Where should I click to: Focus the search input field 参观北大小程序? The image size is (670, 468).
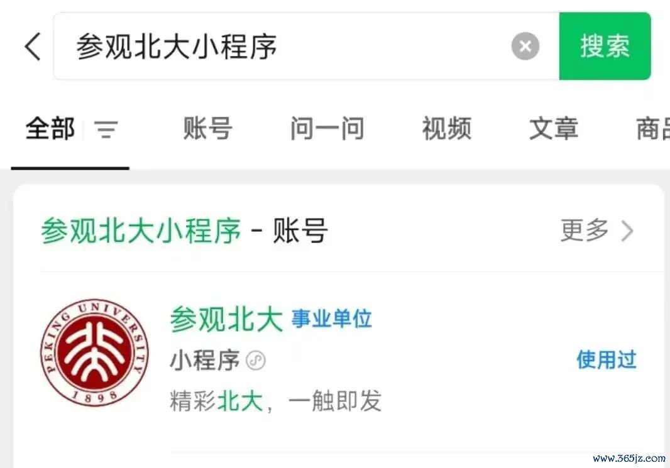pos(306,46)
